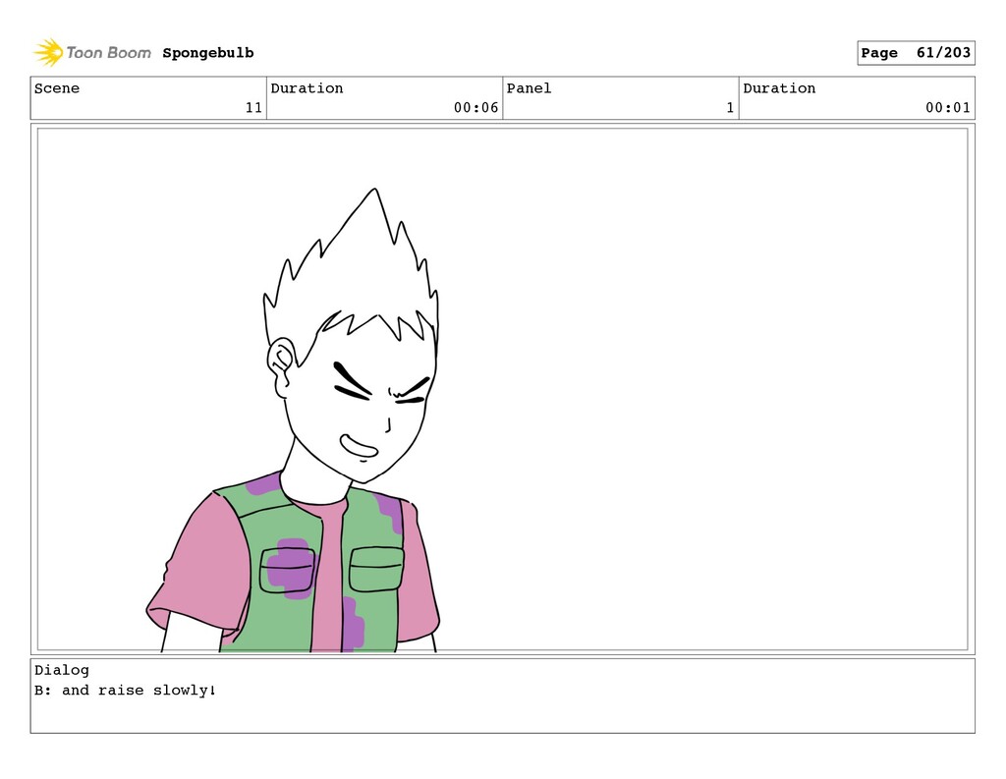Click the Page 61/203 indicator box

tap(916, 53)
